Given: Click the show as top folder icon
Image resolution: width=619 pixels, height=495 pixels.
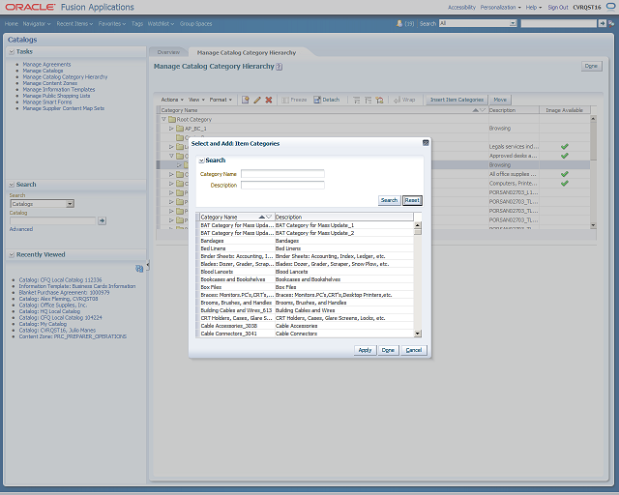Looking at the screenshot, I should [x=379, y=100].
